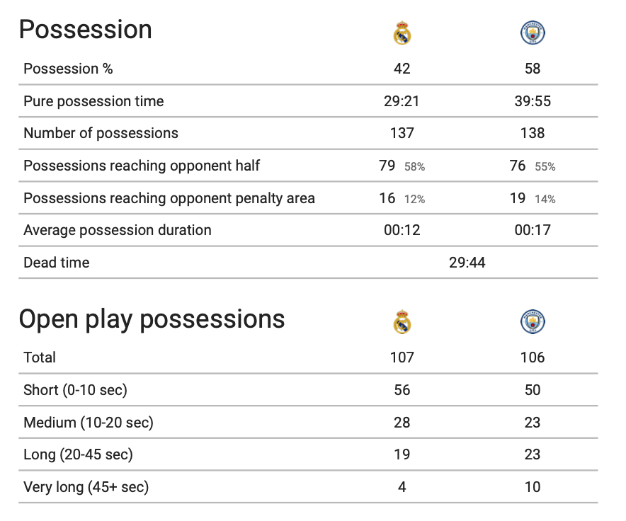This screenshot has width=626, height=521.
Task: Click Average possession duration value 00:17
Action: pyautogui.click(x=533, y=230)
